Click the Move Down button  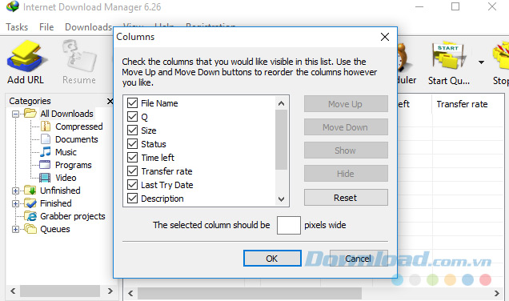click(346, 127)
